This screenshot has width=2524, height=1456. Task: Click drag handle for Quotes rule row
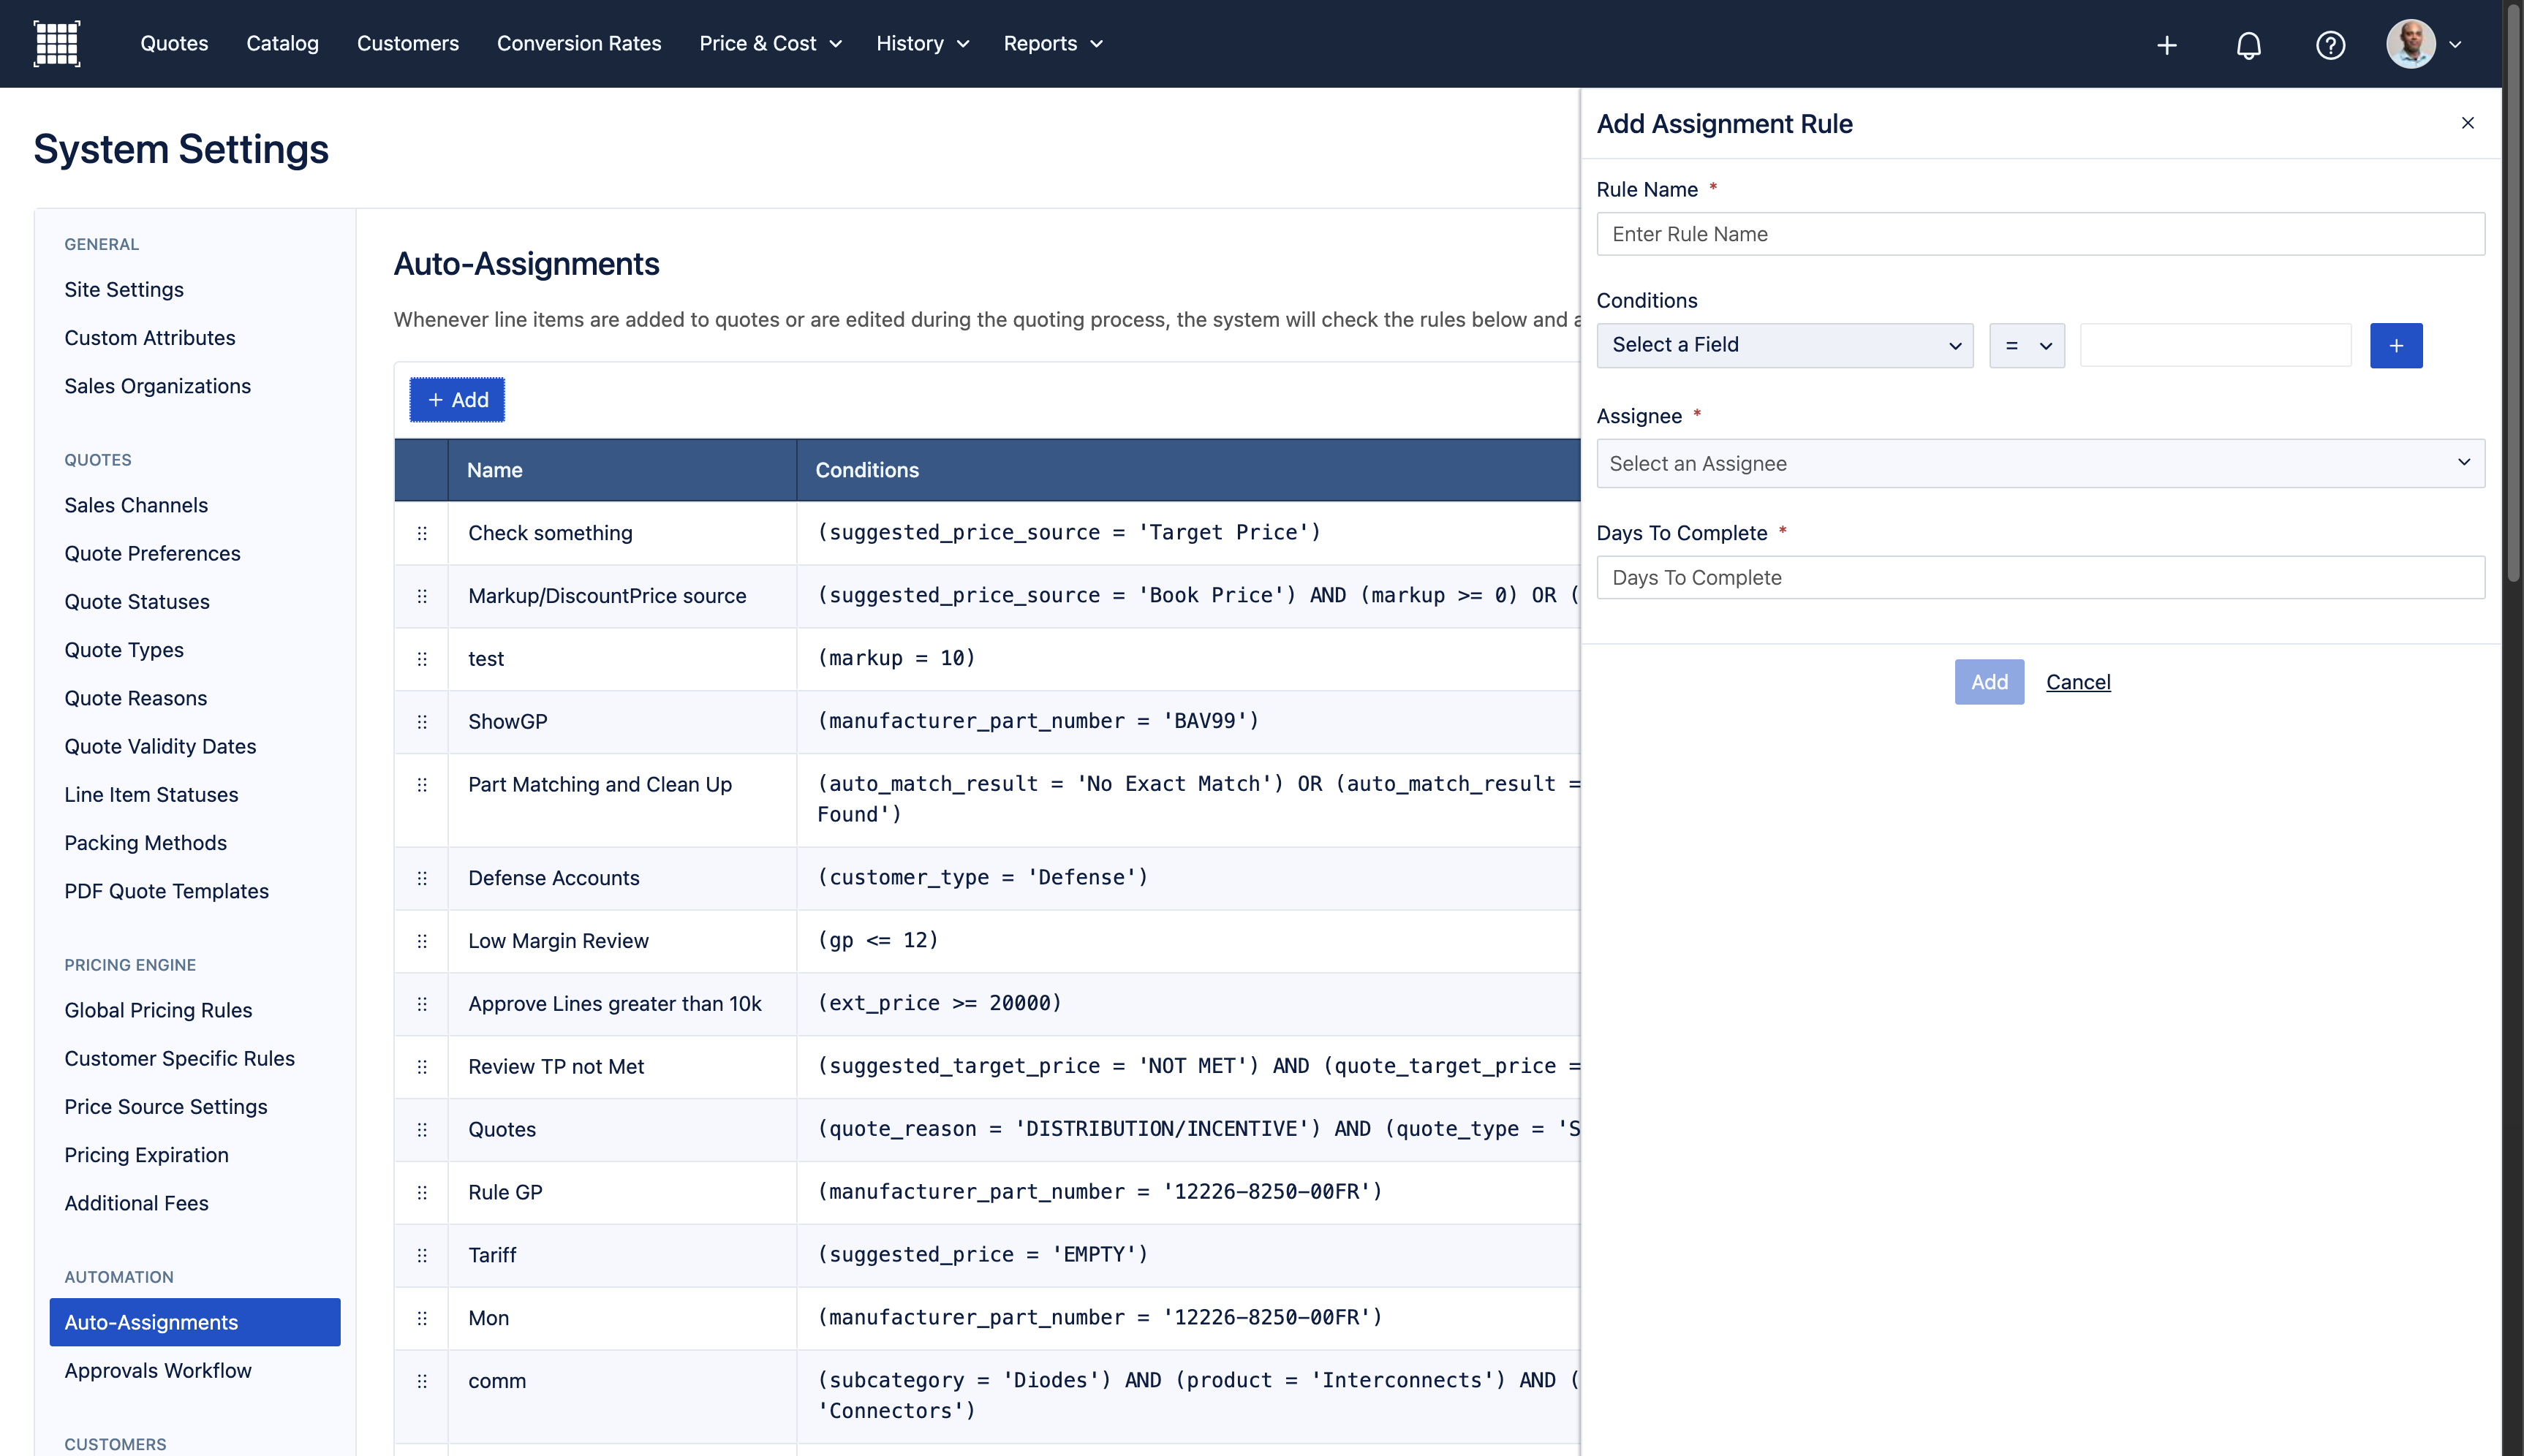[x=422, y=1130]
